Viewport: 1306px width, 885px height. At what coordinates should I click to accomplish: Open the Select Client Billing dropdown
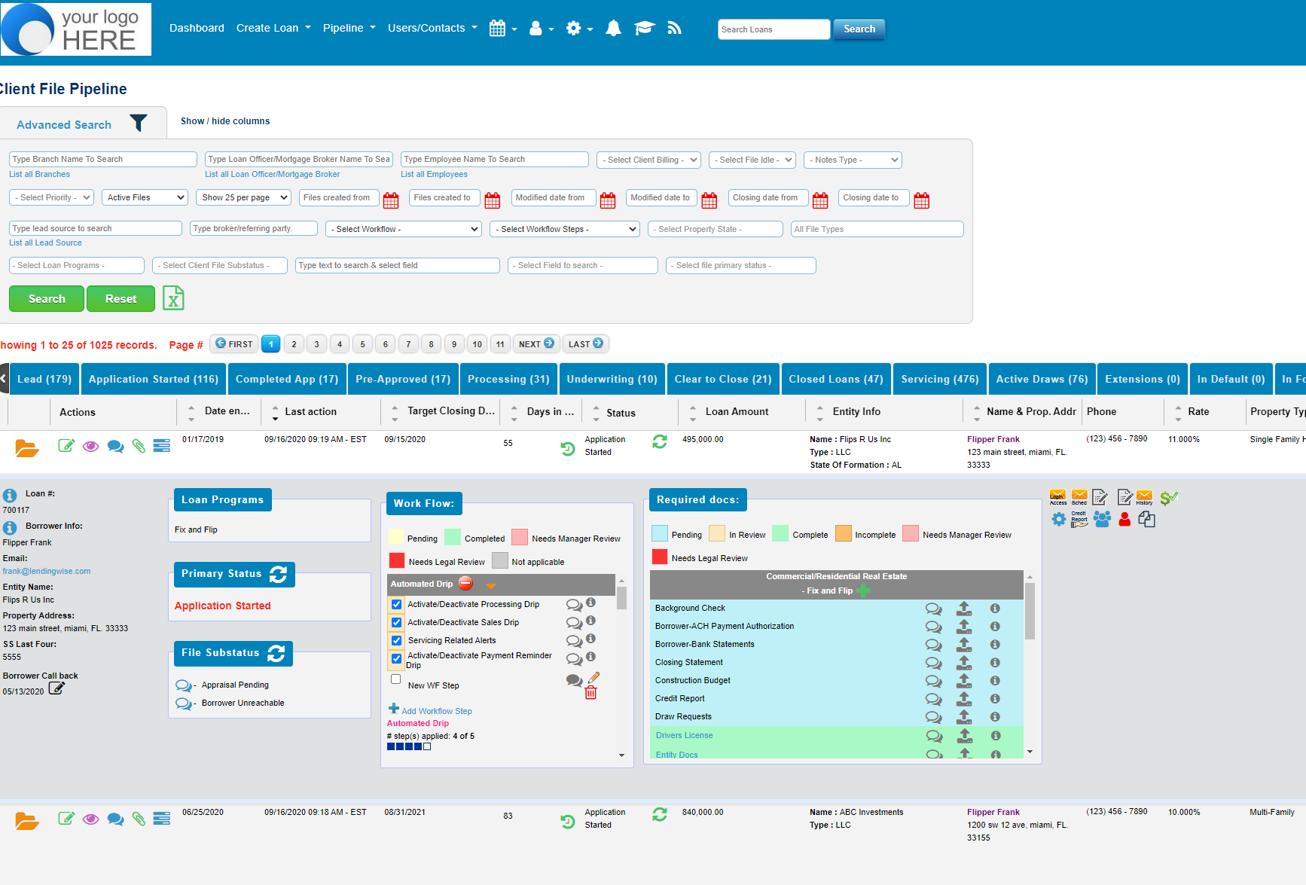[649, 160]
